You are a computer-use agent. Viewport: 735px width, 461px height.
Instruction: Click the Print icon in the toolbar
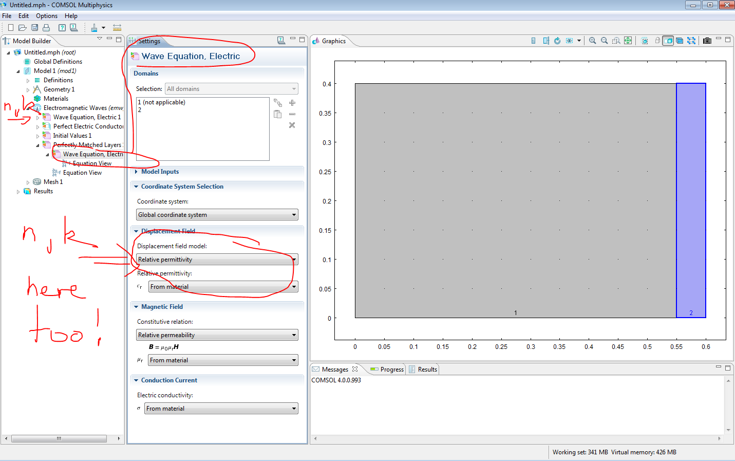click(46, 28)
